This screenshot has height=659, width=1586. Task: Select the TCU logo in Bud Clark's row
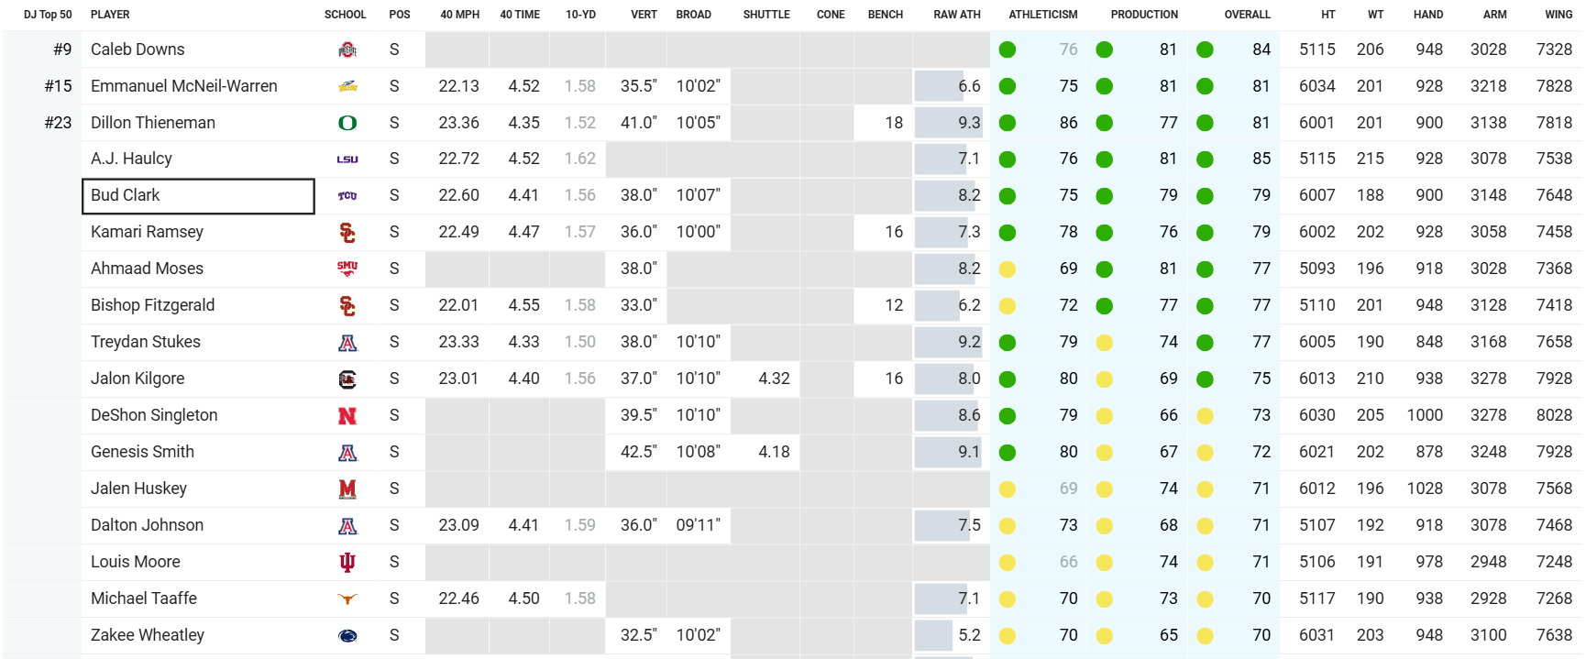(x=347, y=196)
